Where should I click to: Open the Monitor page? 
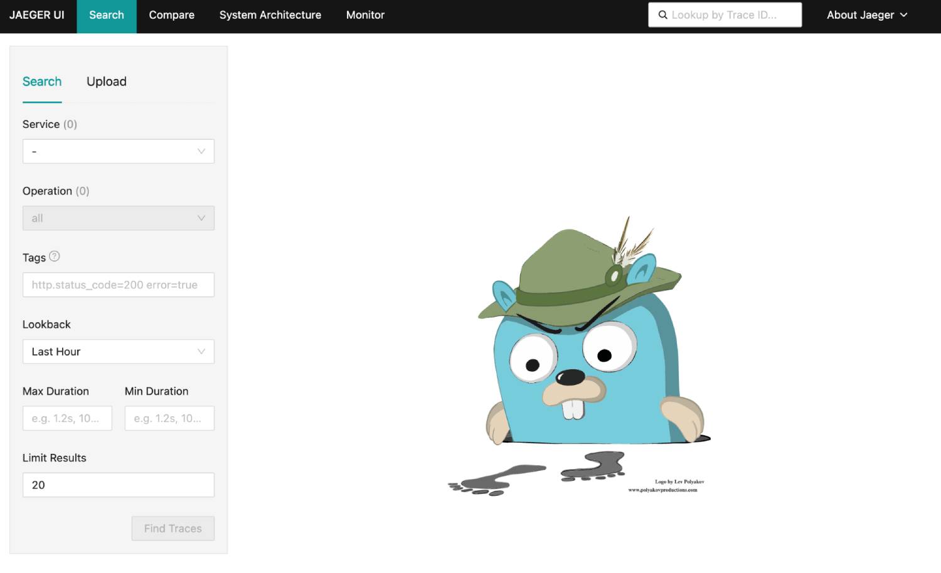[365, 15]
